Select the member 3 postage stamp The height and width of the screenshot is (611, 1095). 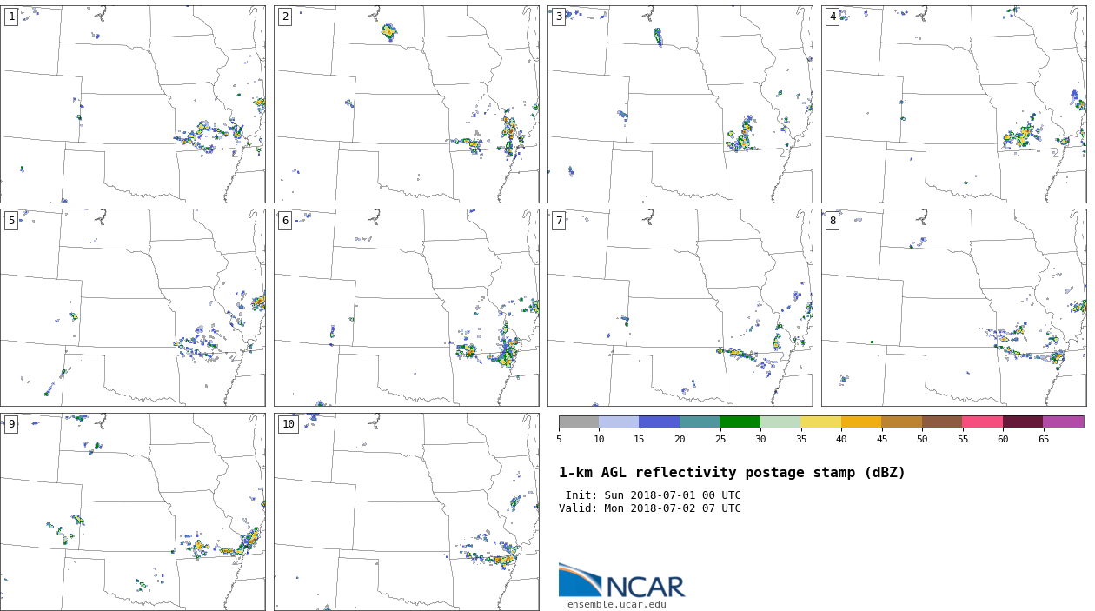(x=680, y=104)
